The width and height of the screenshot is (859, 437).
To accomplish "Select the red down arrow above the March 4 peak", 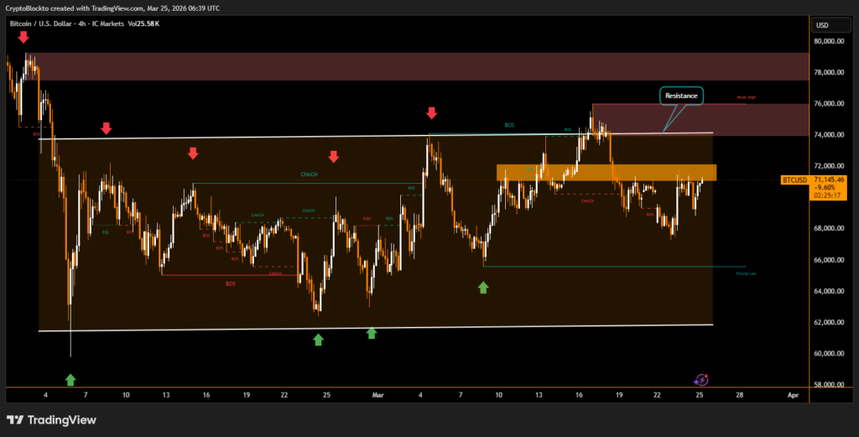I will [x=432, y=113].
